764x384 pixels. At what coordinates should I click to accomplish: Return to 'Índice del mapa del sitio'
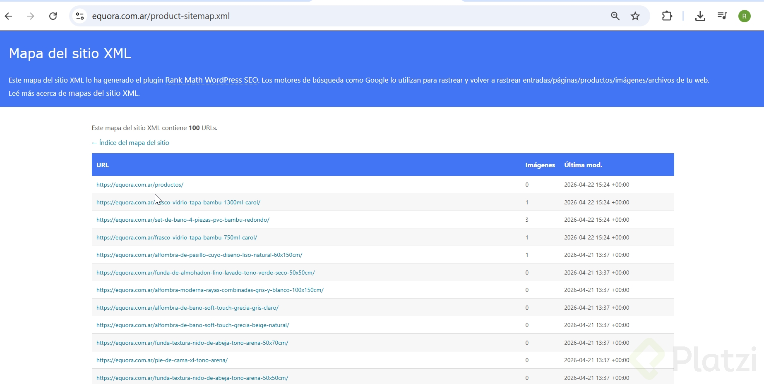(130, 143)
